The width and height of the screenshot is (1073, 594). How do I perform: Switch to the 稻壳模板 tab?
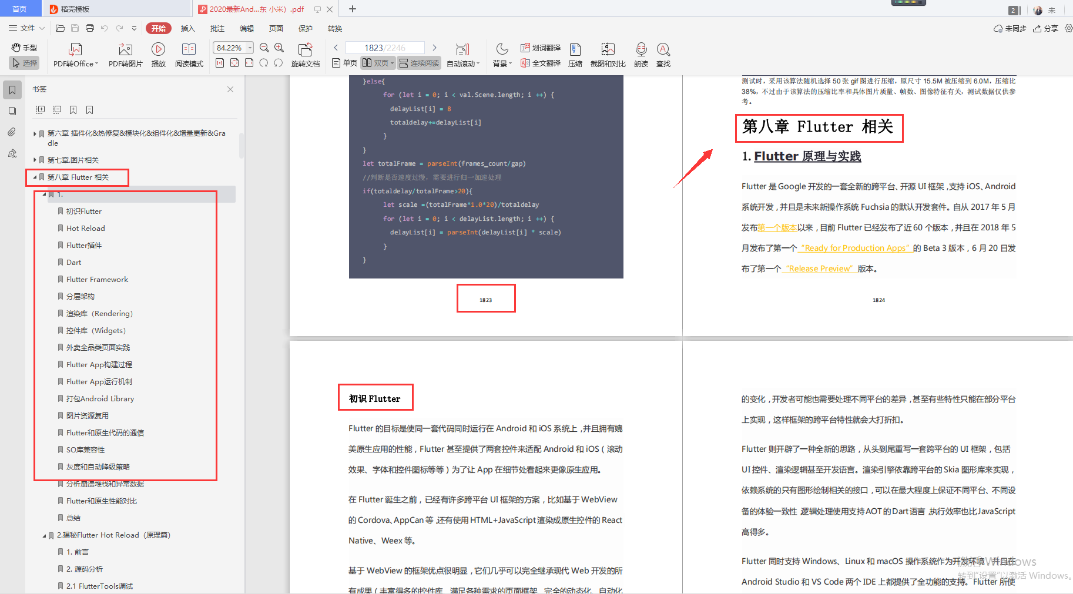click(116, 9)
